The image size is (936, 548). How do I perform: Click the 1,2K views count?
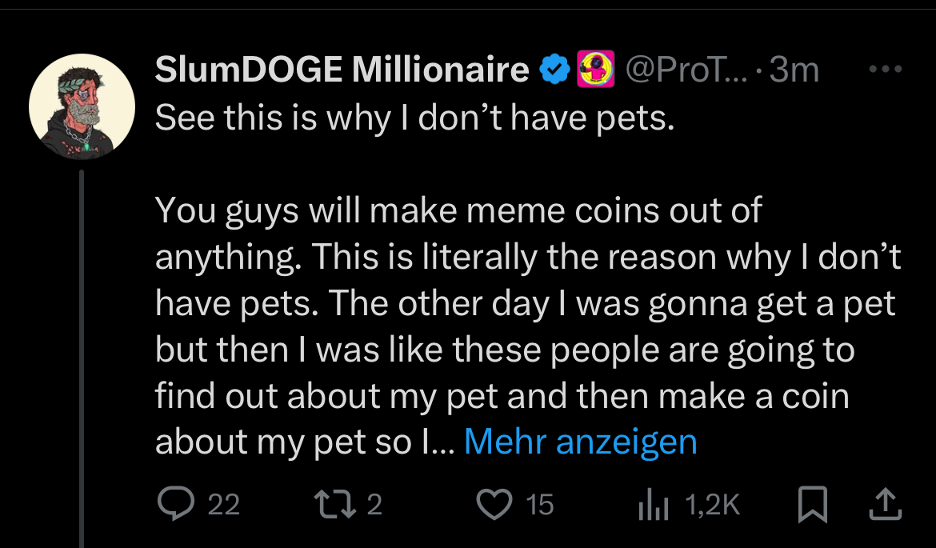tap(713, 505)
